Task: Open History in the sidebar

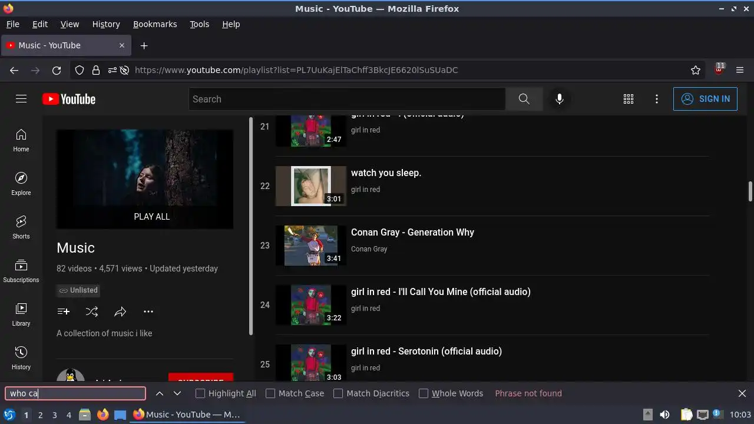Action: pyautogui.click(x=21, y=358)
